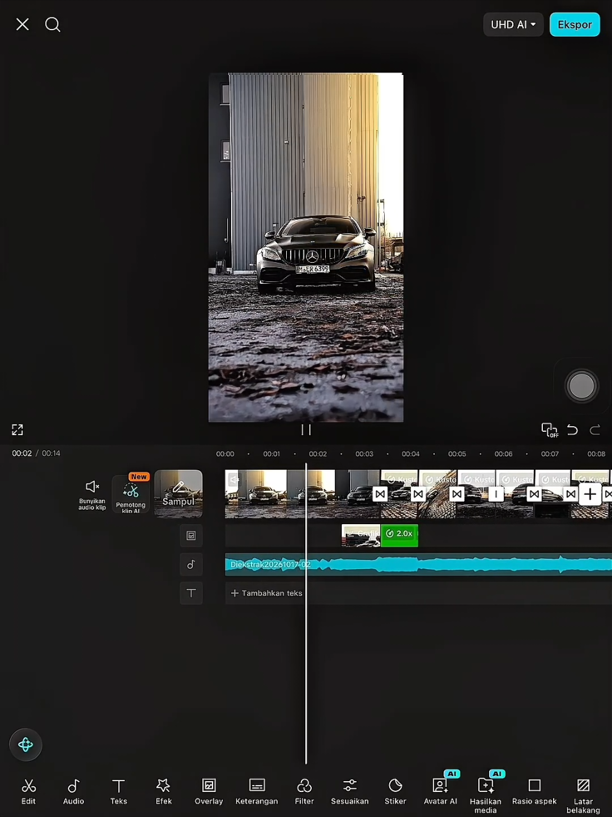
Task: Open the Audio tool
Action: pyautogui.click(x=74, y=791)
